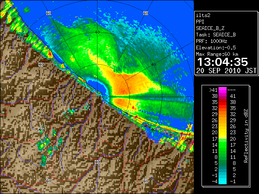Viewport: 259px width, 194px height.
Task: Pick the yellow legend band for 20 to 23
Action: coord(223,133)
